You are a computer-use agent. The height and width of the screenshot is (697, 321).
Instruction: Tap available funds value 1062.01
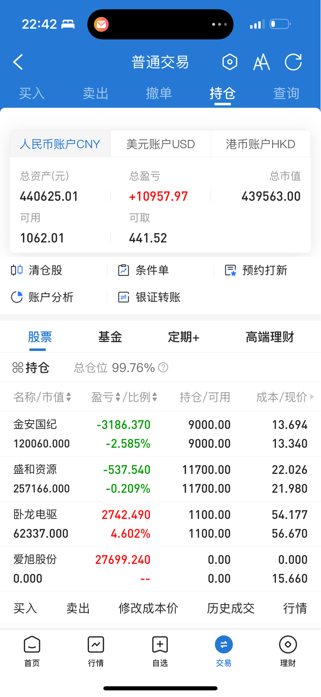coord(42,238)
